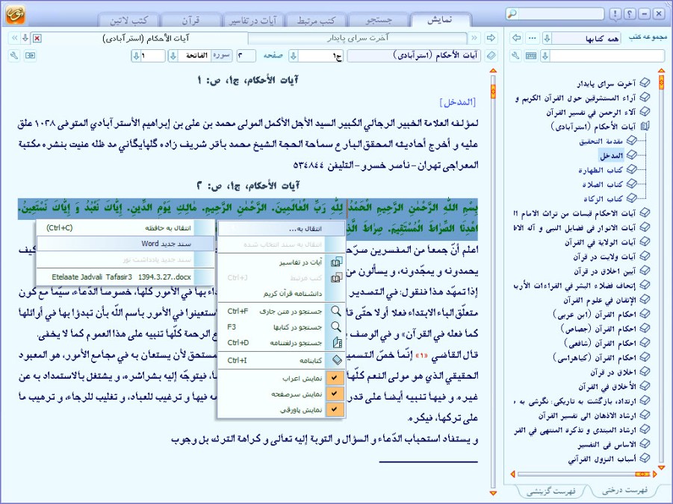
Task: Activate the آخرت سرای پایدار text tab
Action: click(358, 38)
